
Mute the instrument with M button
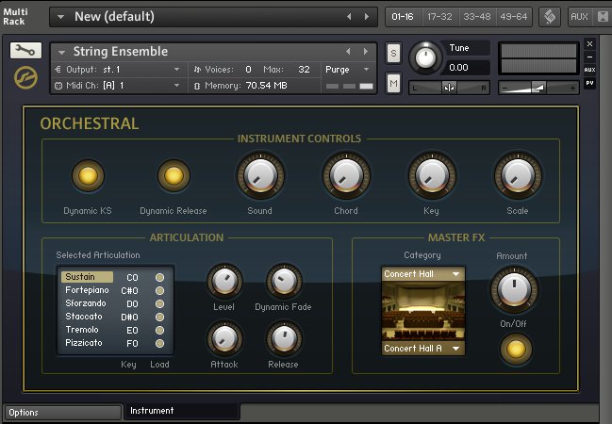[x=393, y=84]
